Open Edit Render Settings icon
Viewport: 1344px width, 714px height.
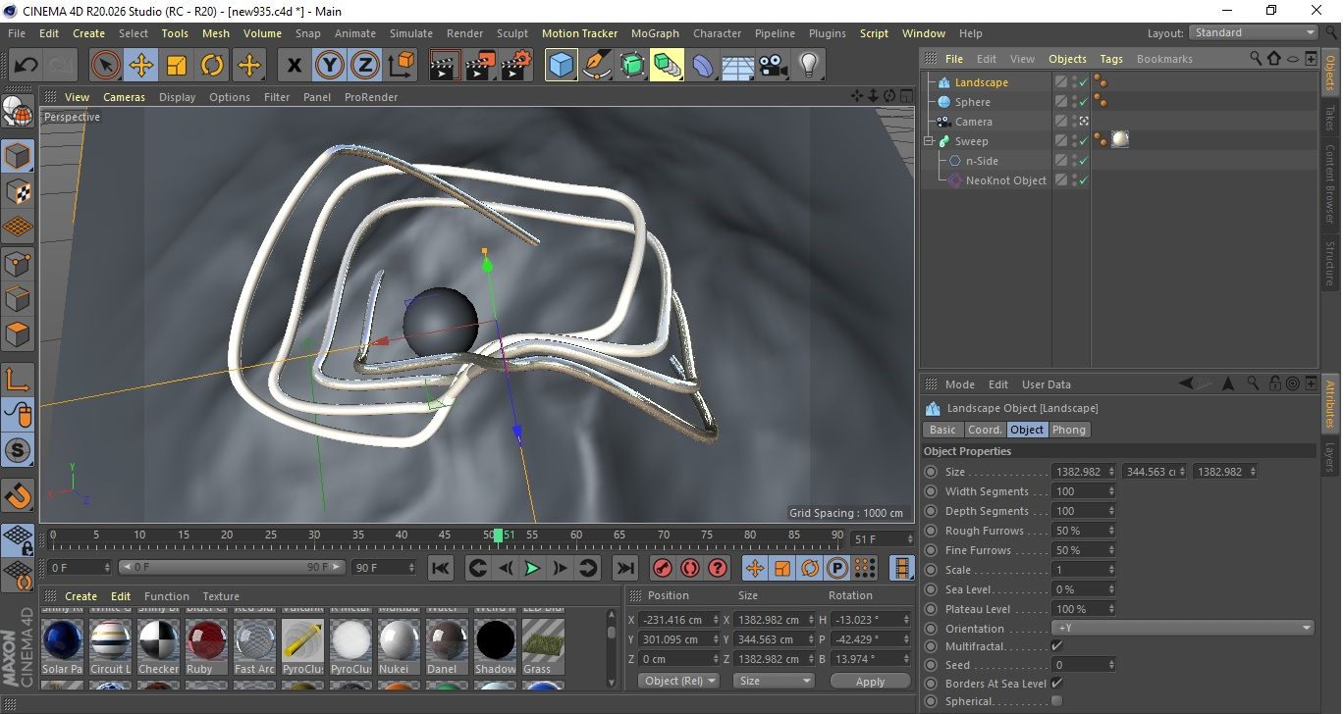click(x=516, y=66)
